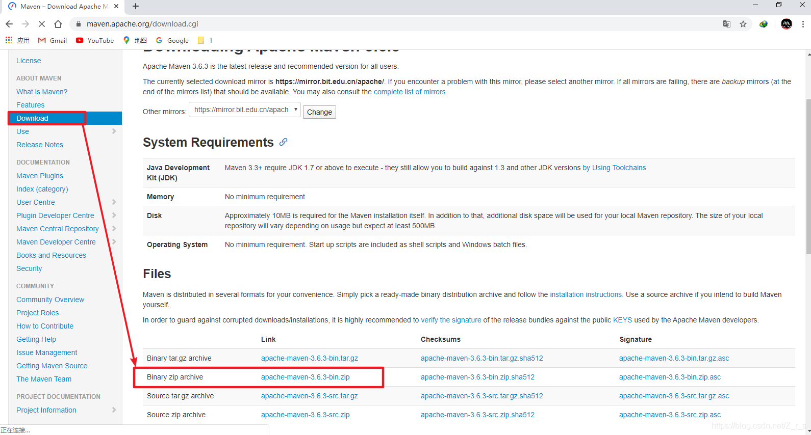Open apache-maven-3.6.3-bin.zip.sha512 checksum
Image resolution: width=811 pixels, height=435 pixels.
(x=478, y=377)
